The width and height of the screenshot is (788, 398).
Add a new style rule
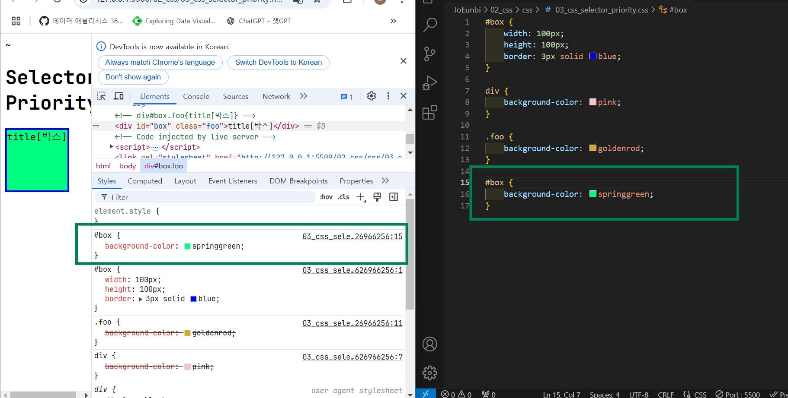[x=361, y=197]
